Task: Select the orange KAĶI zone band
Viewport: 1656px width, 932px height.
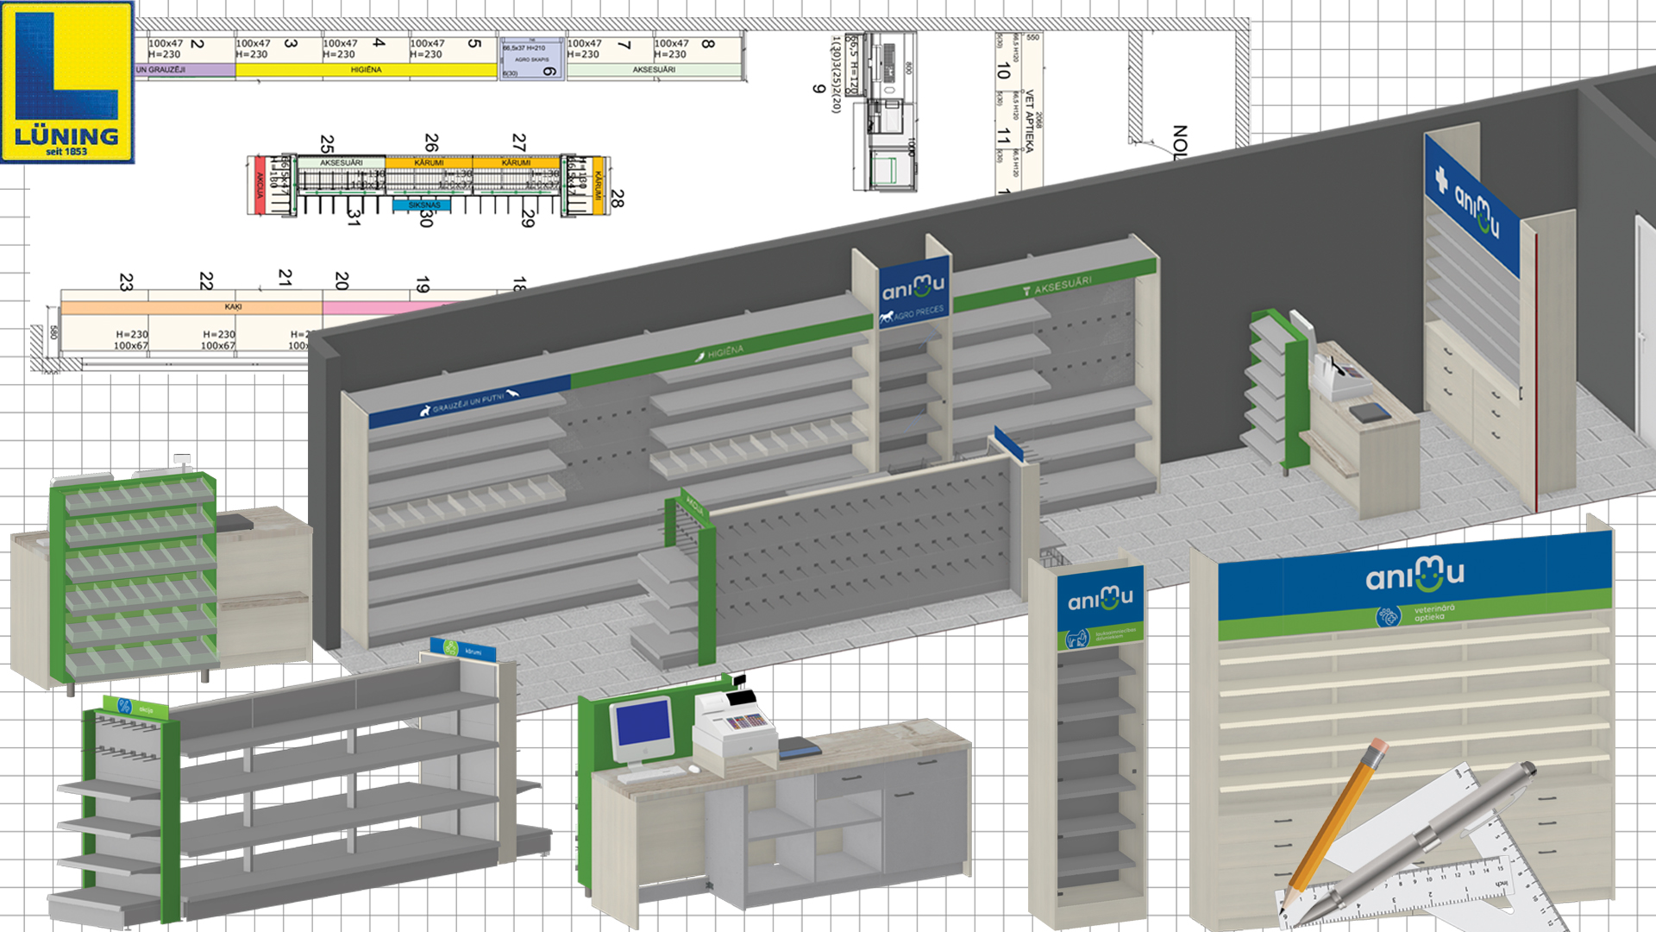Action: coord(191,306)
